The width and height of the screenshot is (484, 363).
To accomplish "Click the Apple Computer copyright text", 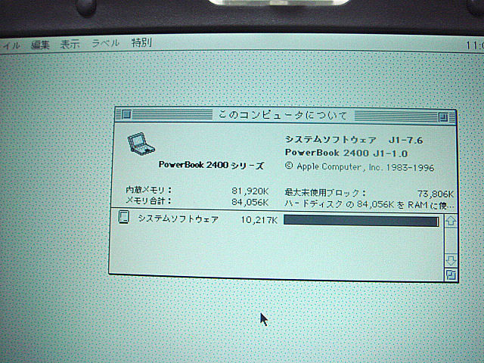I will click(359, 167).
